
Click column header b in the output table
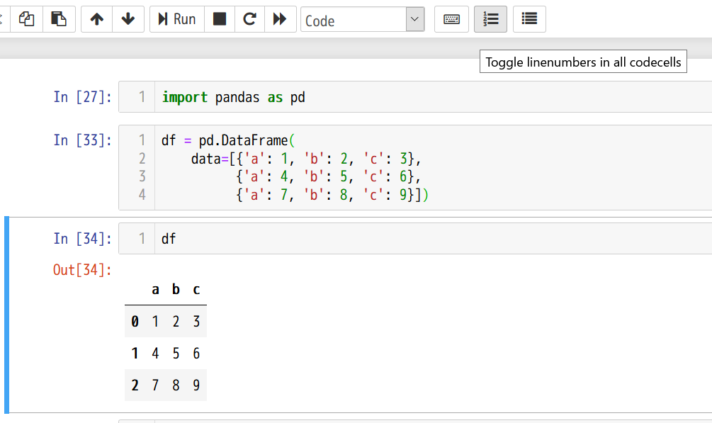click(176, 289)
